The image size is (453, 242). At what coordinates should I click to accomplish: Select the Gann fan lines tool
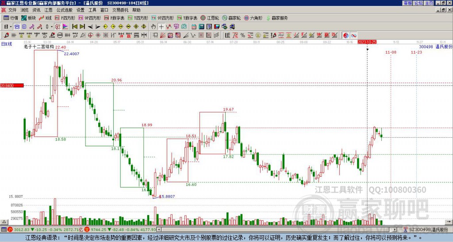coord(163,35)
